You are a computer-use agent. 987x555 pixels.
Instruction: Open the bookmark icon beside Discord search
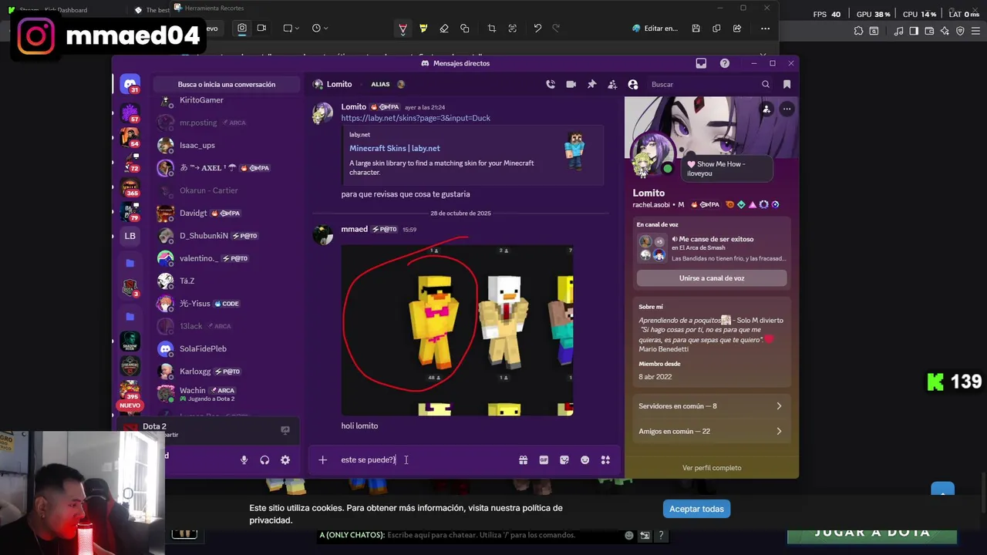pos(787,84)
